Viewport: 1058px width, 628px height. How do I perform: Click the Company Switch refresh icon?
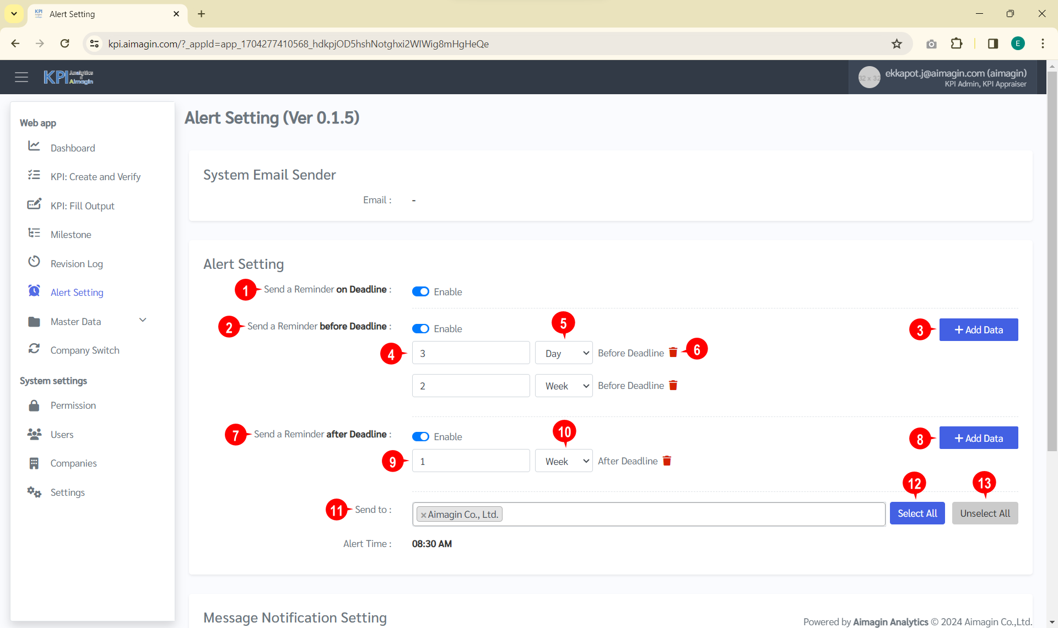[x=34, y=349]
